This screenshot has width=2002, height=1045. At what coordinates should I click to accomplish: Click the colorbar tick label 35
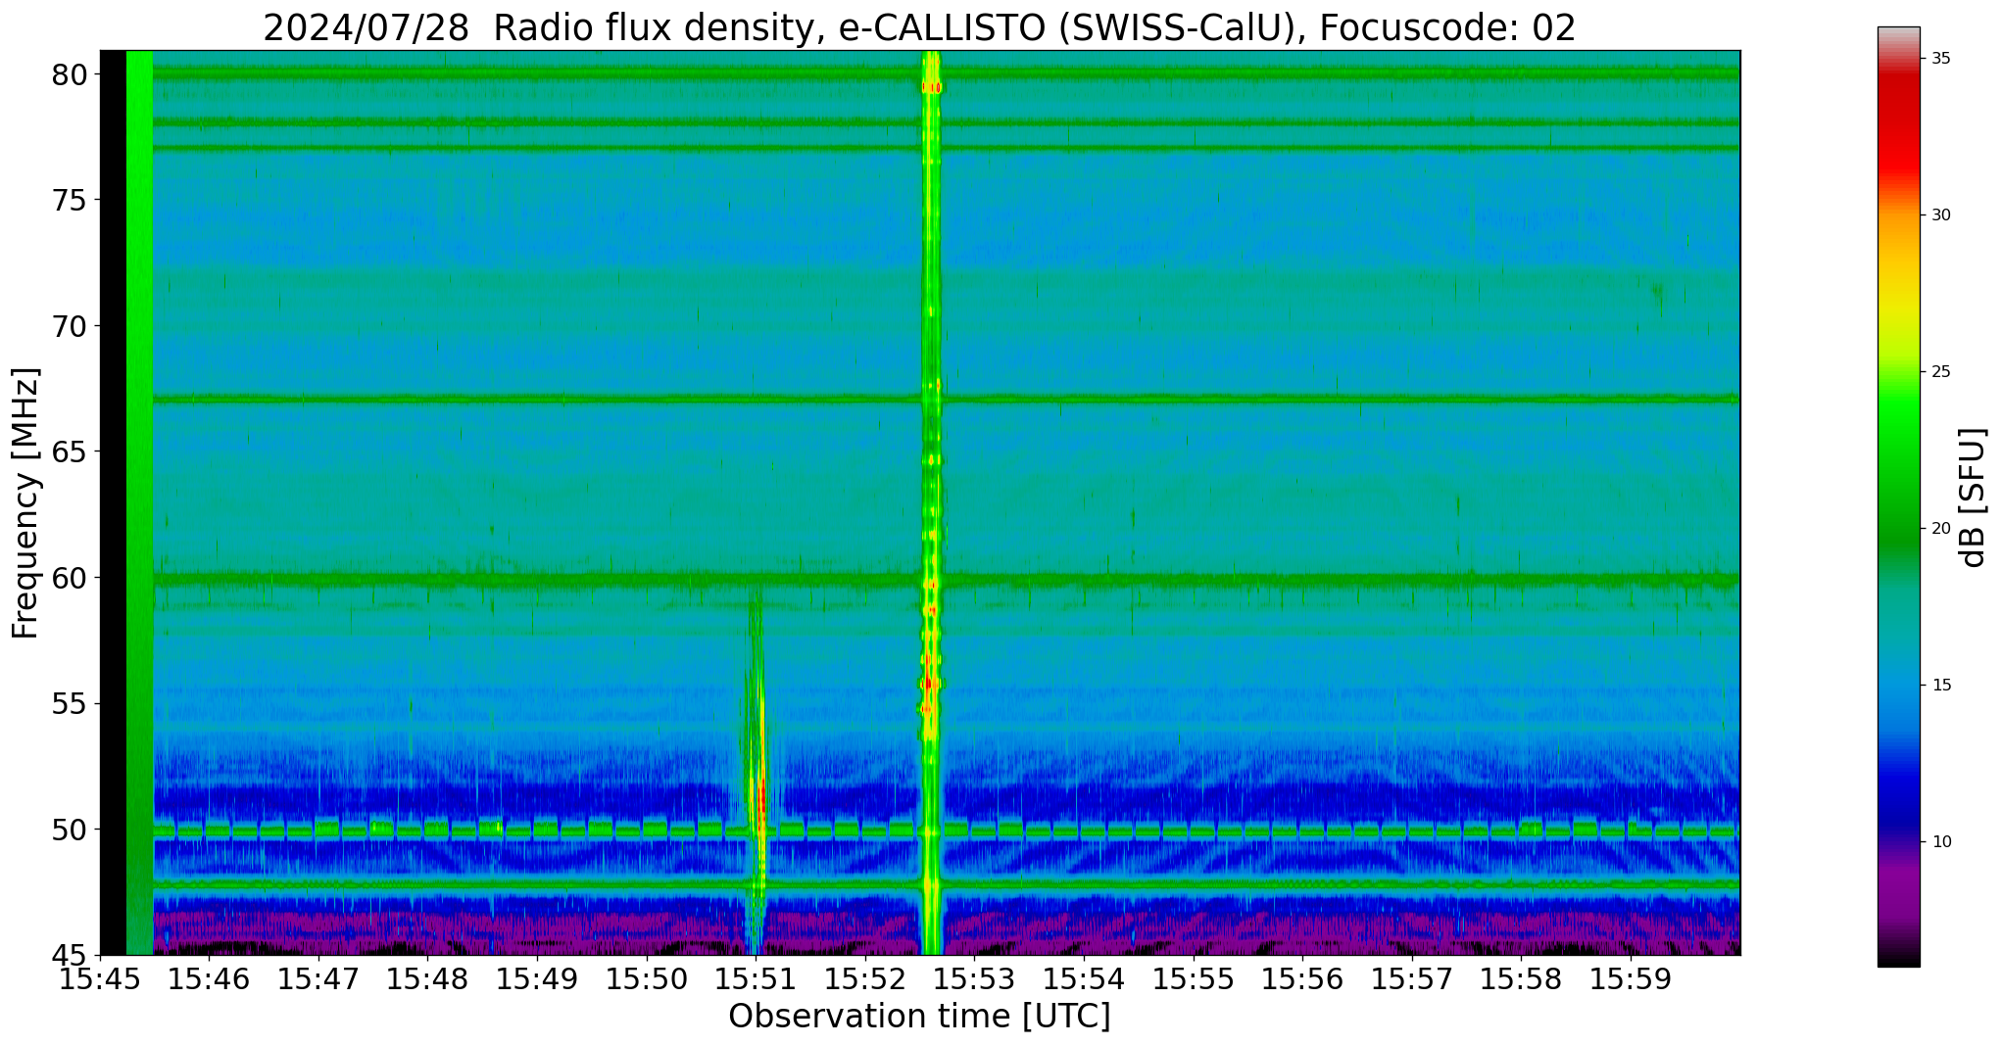(1940, 59)
